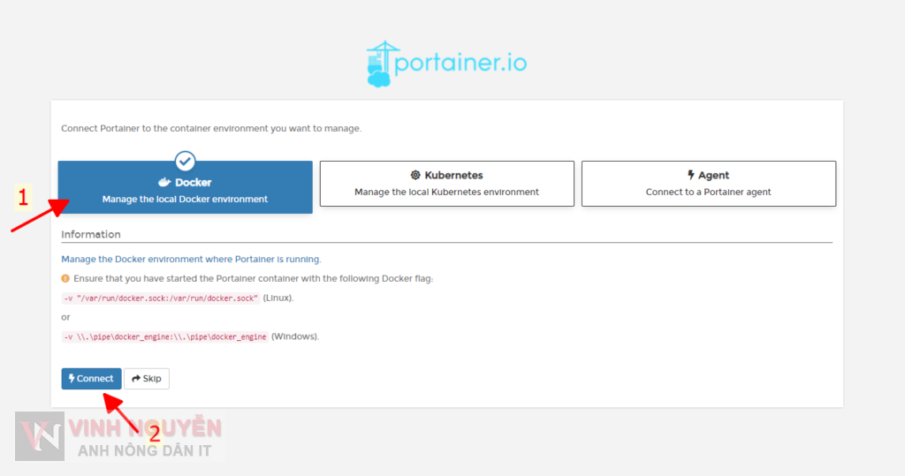Click the Information section heading
The height and width of the screenshot is (476, 905).
click(91, 235)
